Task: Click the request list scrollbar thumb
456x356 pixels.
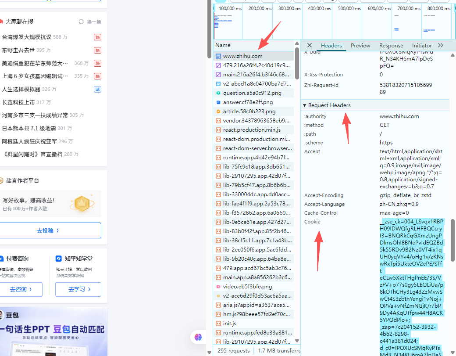Action: pyautogui.click(x=297, y=63)
